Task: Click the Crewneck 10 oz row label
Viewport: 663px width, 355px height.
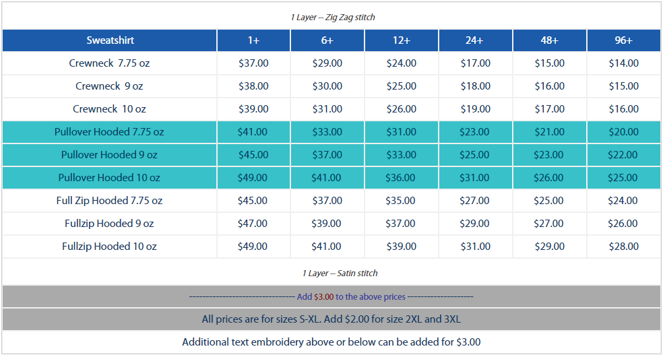Action: pyautogui.click(x=109, y=109)
